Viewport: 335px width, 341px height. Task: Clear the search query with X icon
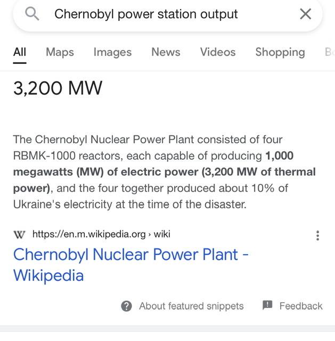tap(305, 14)
